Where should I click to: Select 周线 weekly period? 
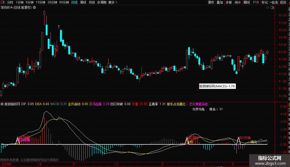pos(83,2)
